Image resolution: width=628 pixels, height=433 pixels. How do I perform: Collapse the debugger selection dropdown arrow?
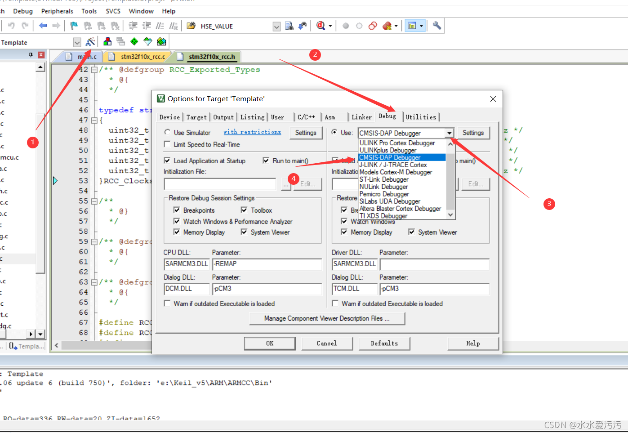pyautogui.click(x=449, y=133)
